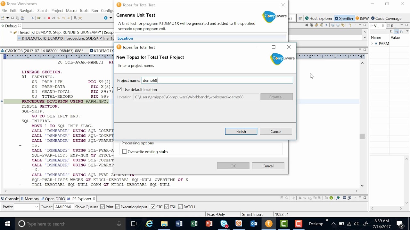Screen dimensions: 410x230
Task: Open the File menu
Action: coord(4,11)
